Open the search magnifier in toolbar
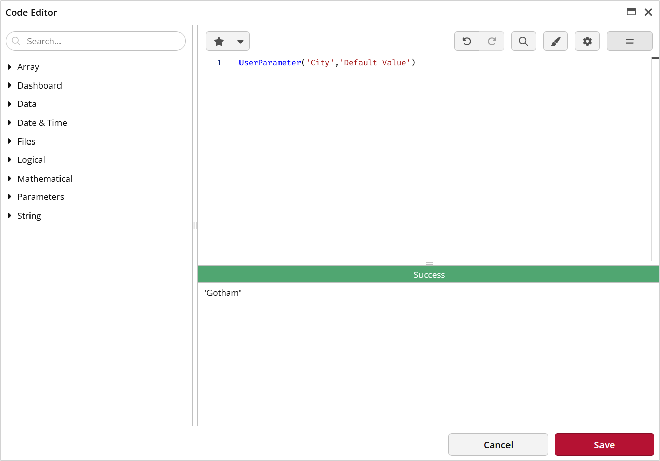Image resolution: width=660 pixels, height=461 pixels. click(523, 41)
